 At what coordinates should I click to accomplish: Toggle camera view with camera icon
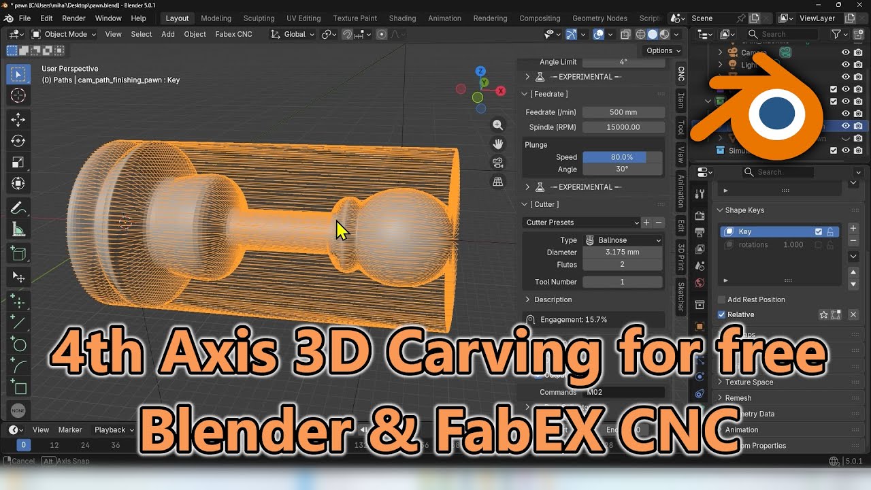point(498,163)
